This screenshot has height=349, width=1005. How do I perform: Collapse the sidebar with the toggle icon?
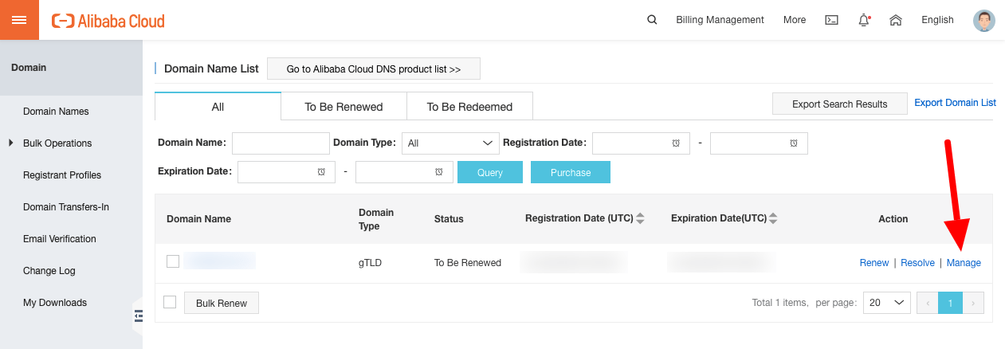pos(137,316)
